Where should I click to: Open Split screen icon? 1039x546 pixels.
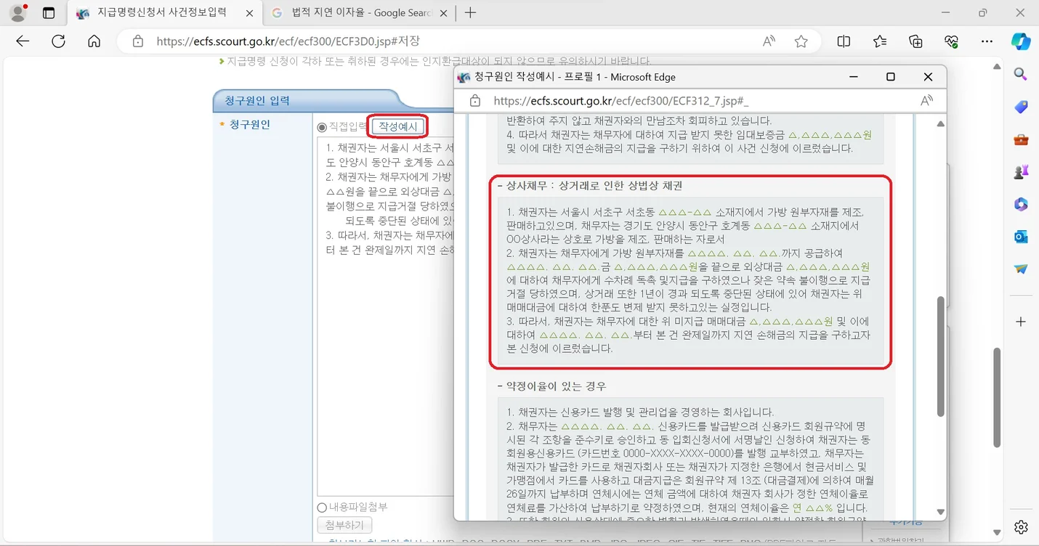(844, 41)
